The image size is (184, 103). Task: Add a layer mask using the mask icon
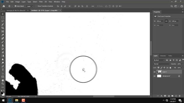coord(165,96)
